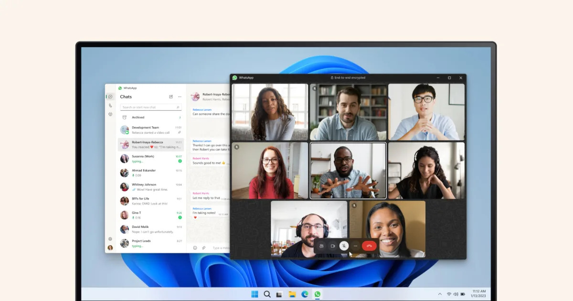Screen dimensions: 573x301
Task: Expand hidden icons in the system tray
Action: (x=440, y=294)
